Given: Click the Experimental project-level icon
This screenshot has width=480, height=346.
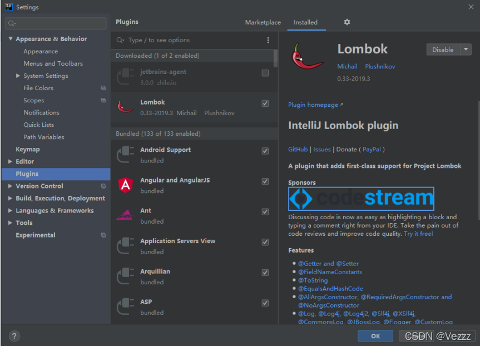Looking at the screenshot, I should coord(103,235).
